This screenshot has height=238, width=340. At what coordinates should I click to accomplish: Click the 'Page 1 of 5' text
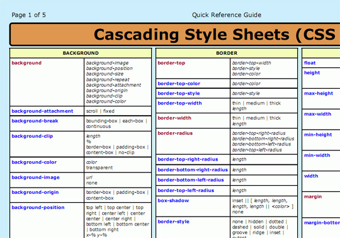coord(28,15)
